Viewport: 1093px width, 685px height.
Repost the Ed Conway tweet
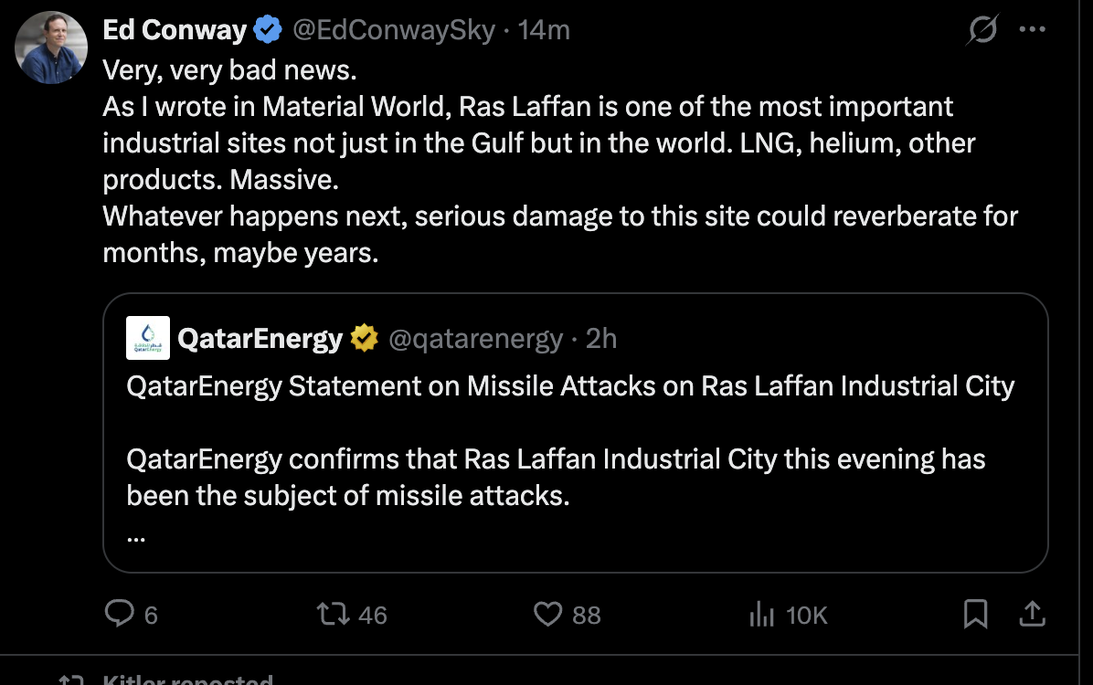(333, 614)
